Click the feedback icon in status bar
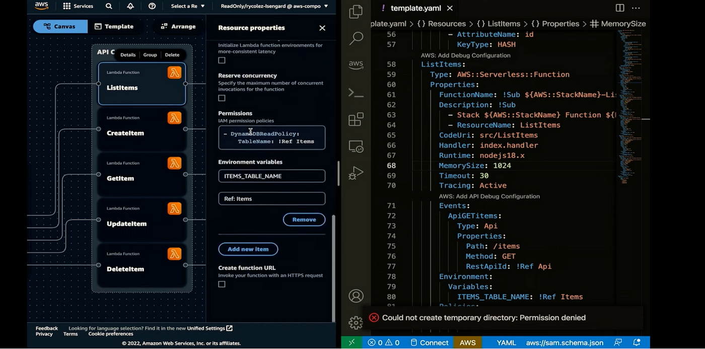 618,342
